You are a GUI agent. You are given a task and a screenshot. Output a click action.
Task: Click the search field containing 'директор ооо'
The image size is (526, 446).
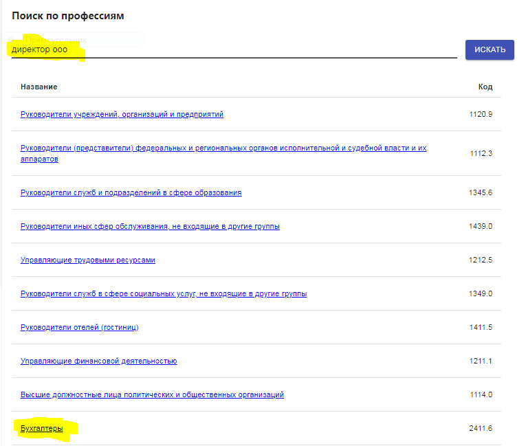[x=234, y=50]
